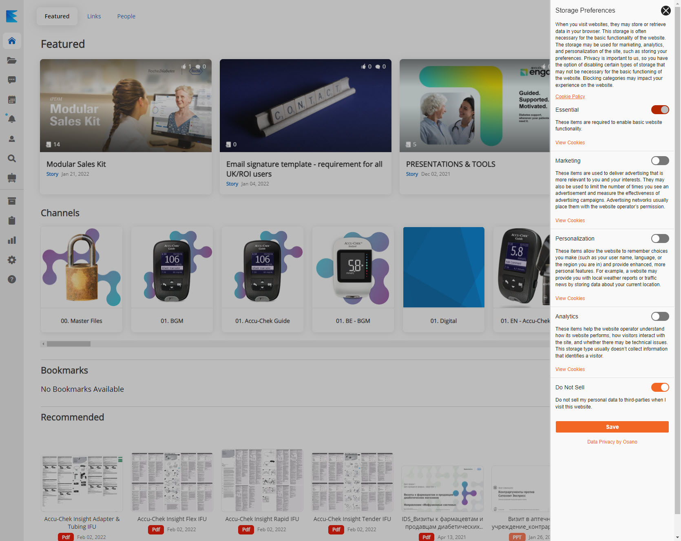
Task: Open Accu-Chek Insight Tender IFU thumbnail
Action: (352, 481)
